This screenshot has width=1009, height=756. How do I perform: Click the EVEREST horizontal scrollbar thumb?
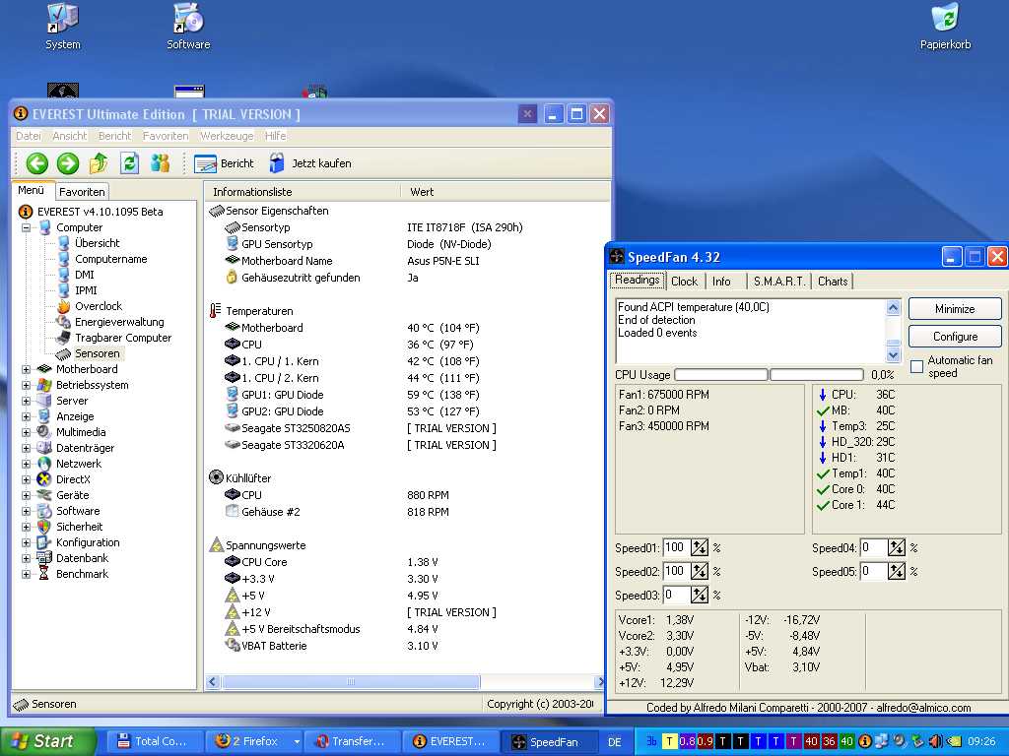click(351, 681)
